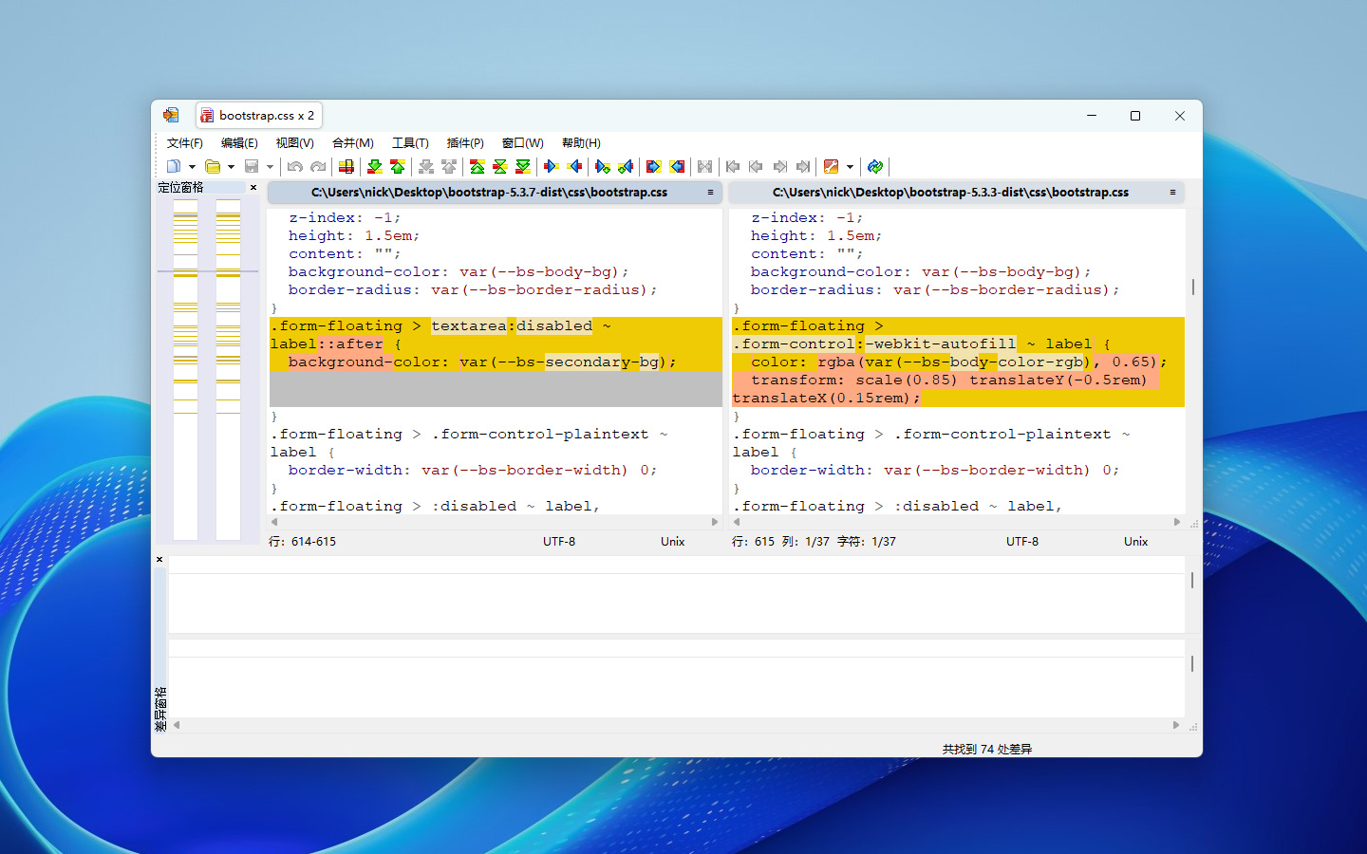The height and width of the screenshot is (854, 1367).
Task: Click Copy All to Right icon
Action: [x=654, y=167]
